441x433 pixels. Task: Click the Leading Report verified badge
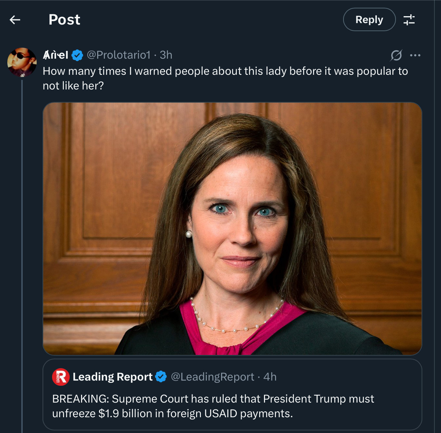pyautogui.click(x=161, y=377)
